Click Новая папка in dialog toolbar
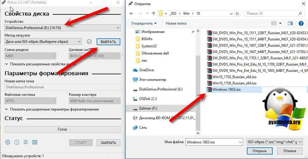The image size is (308, 159). (176, 23)
